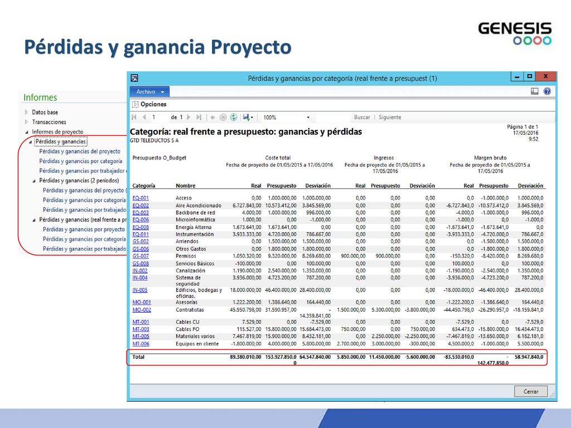Expand the Opciones section
Image resolution: width=571 pixels, height=428 pixels.
click(135, 104)
